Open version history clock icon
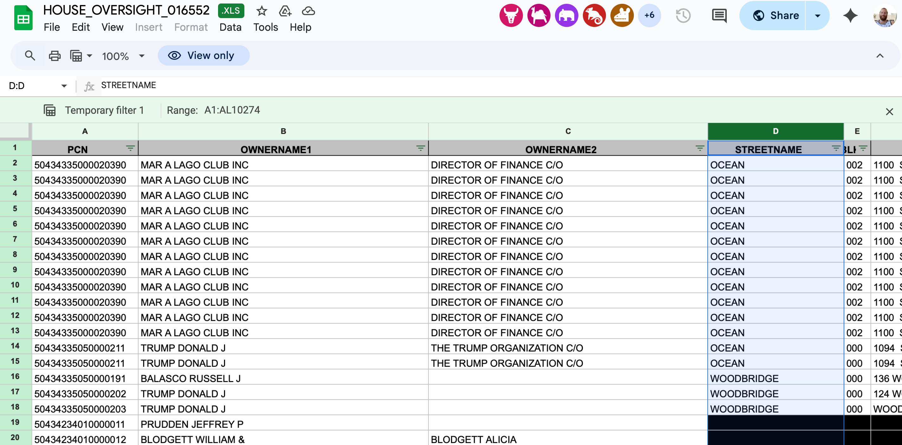Viewport: 902px width, 445px height. point(683,16)
